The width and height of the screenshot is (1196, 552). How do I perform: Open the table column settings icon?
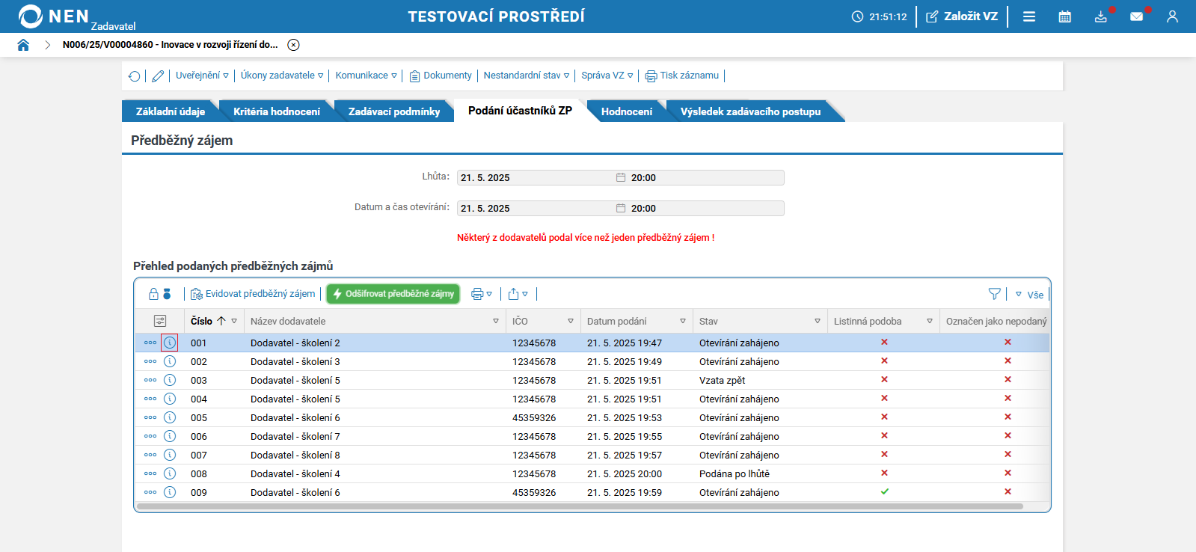coord(160,321)
